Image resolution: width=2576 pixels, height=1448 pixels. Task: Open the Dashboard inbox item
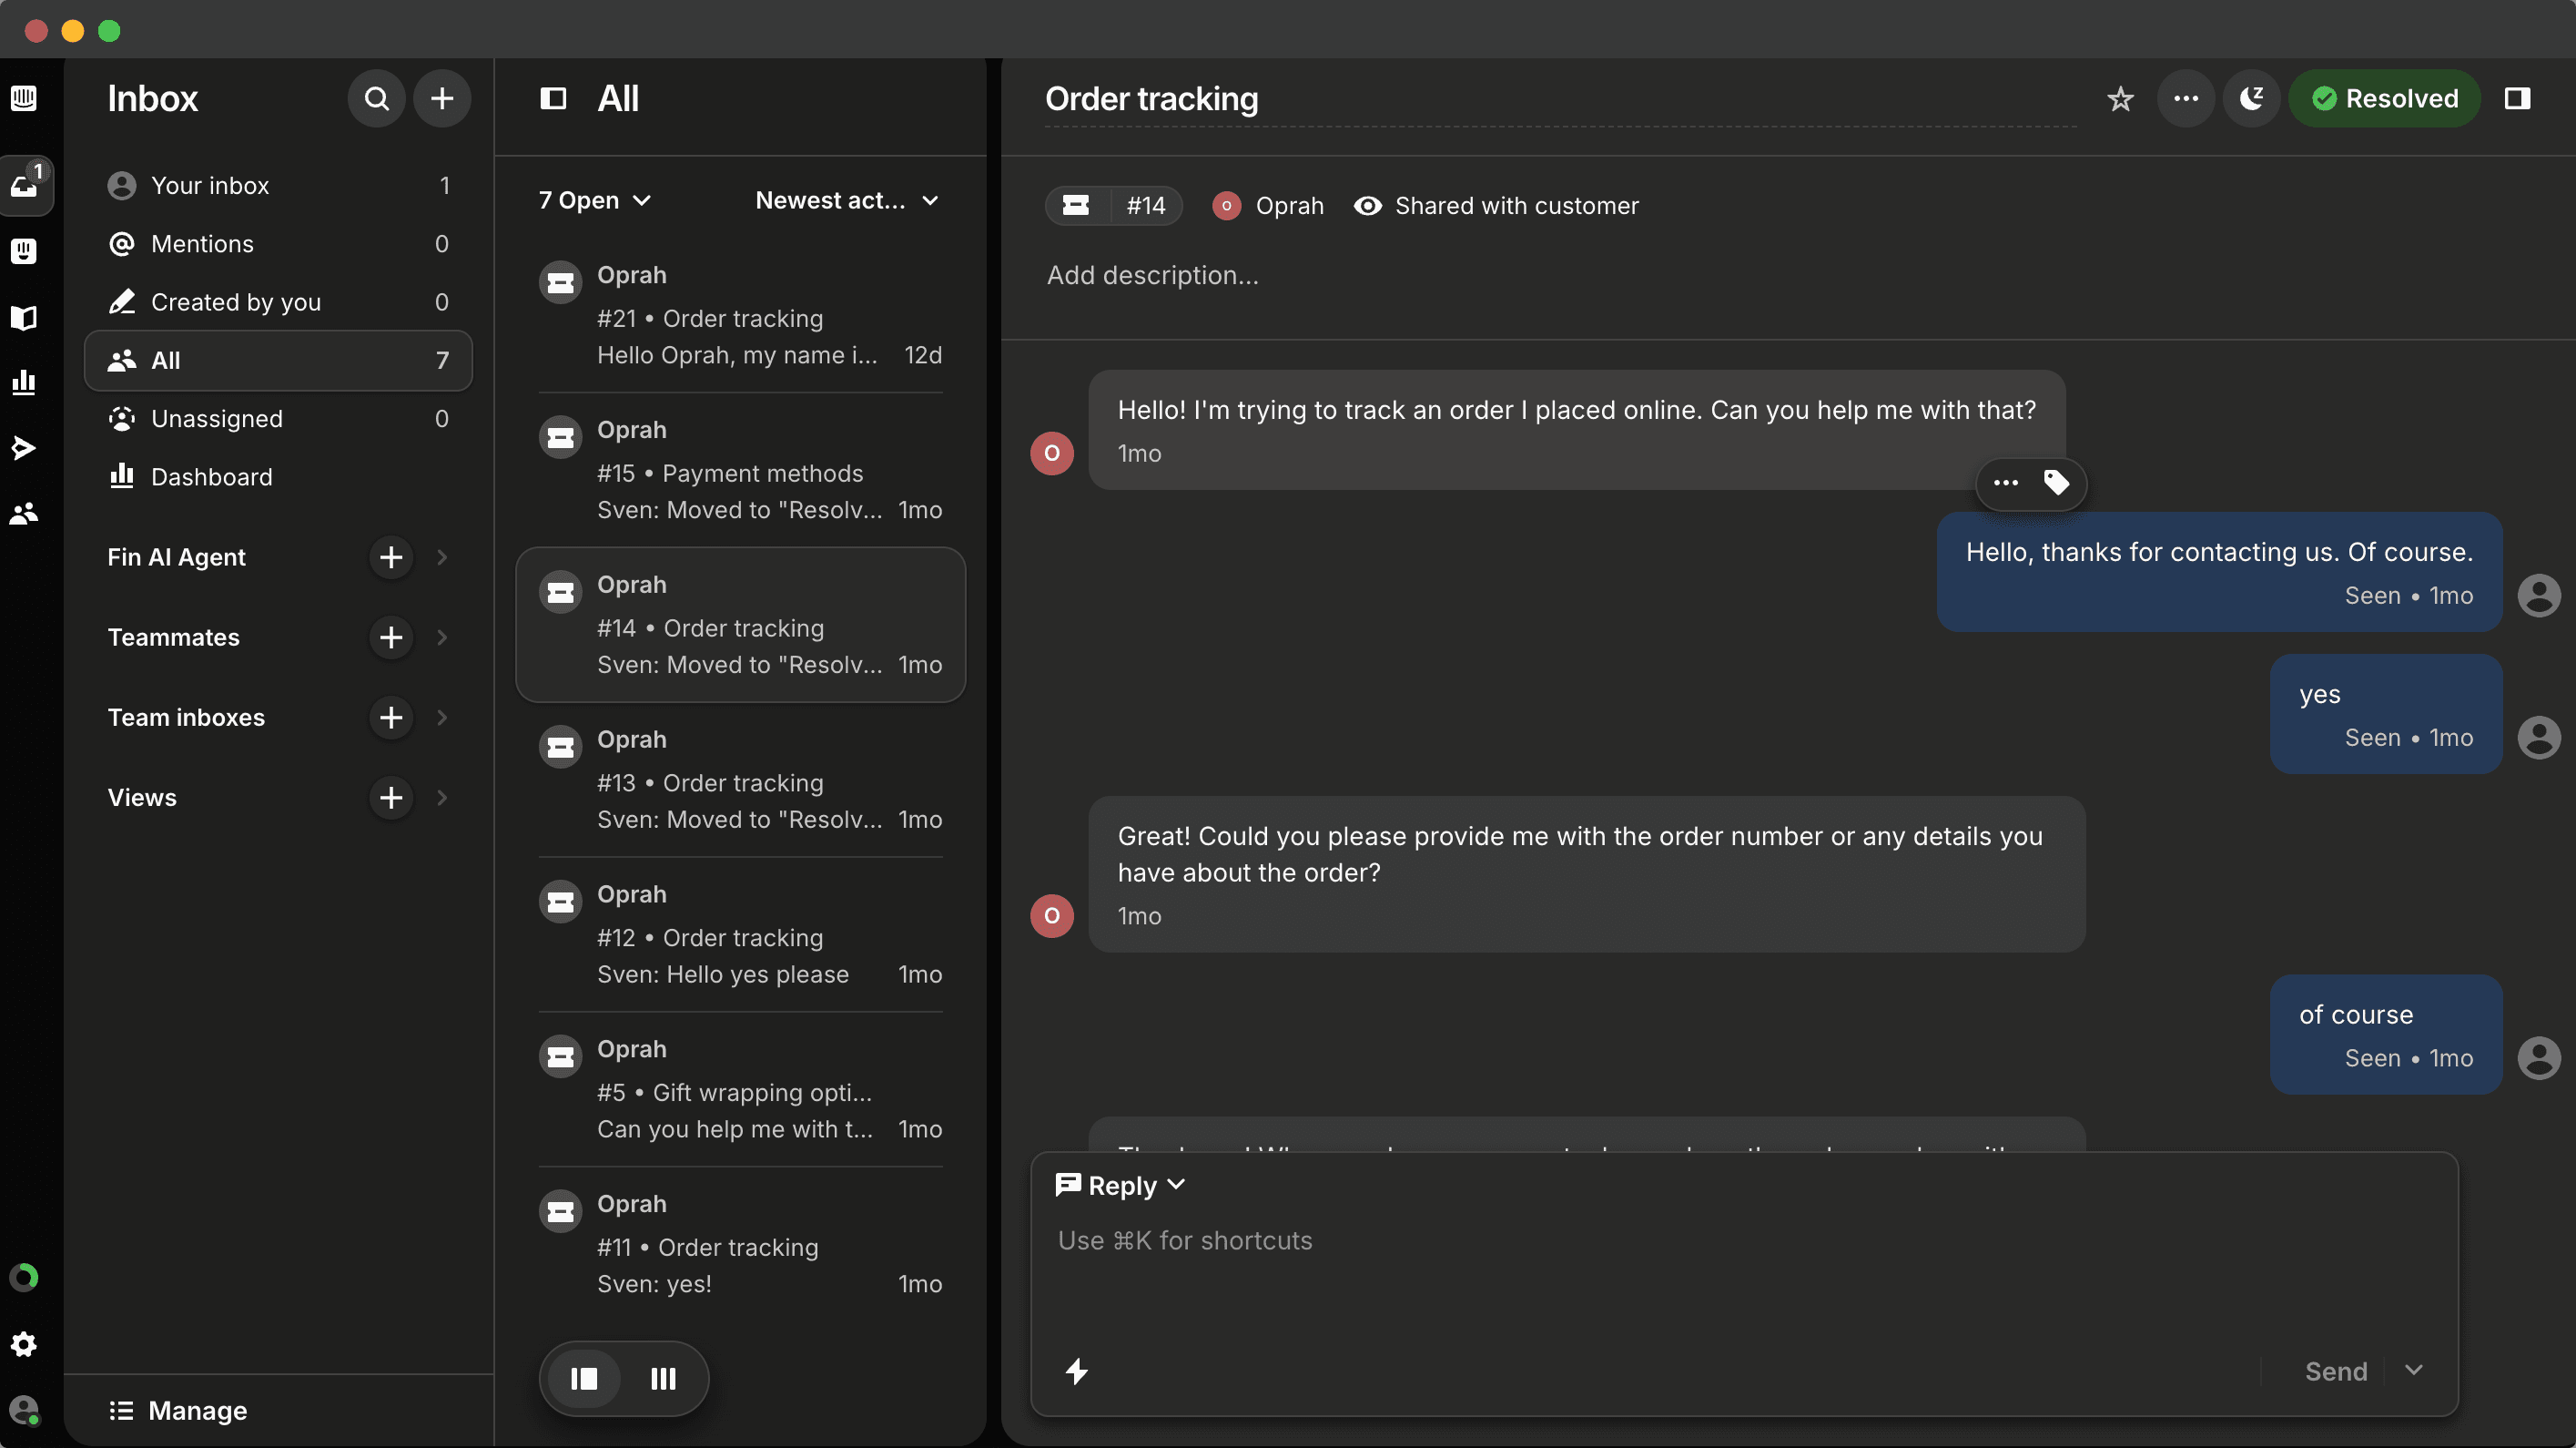point(211,476)
